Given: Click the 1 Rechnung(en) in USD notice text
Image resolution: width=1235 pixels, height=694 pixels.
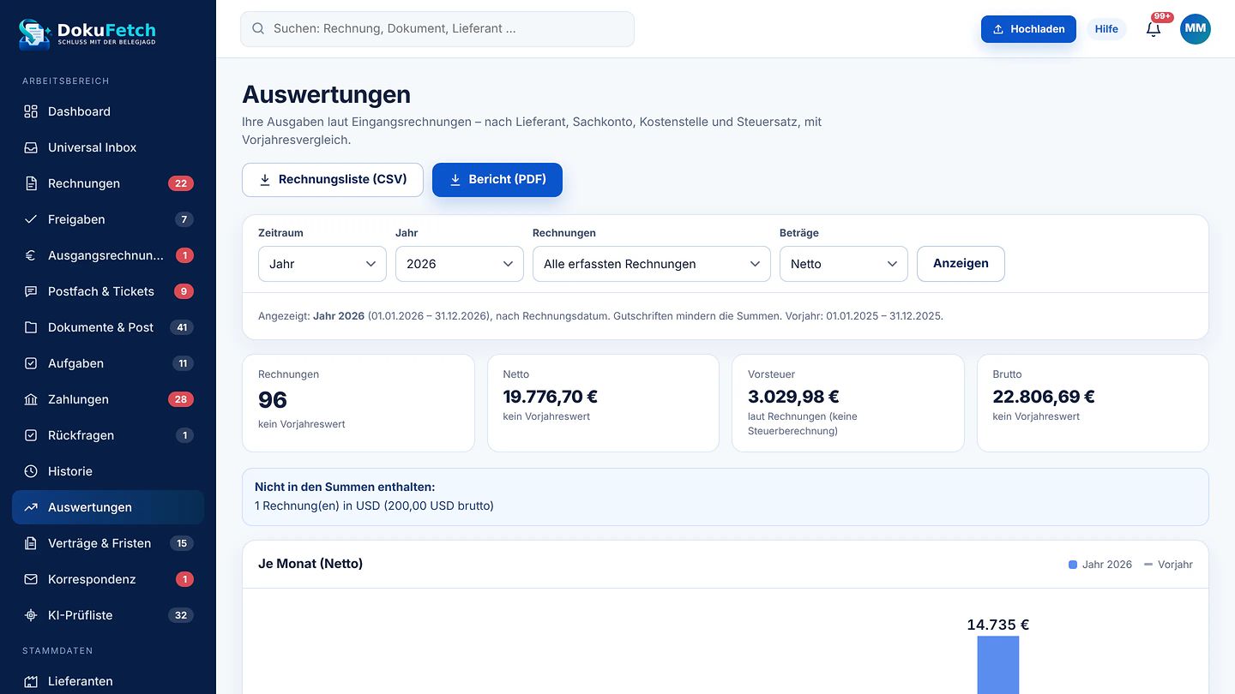Looking at the screenshot, I should coord(374,506).
